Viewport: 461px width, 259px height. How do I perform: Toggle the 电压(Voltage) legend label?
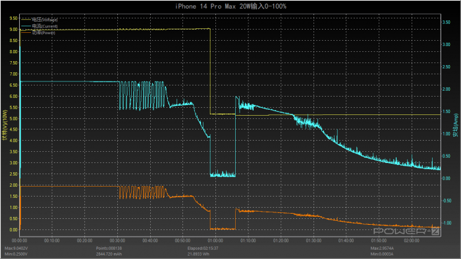[x=45, y=20]
